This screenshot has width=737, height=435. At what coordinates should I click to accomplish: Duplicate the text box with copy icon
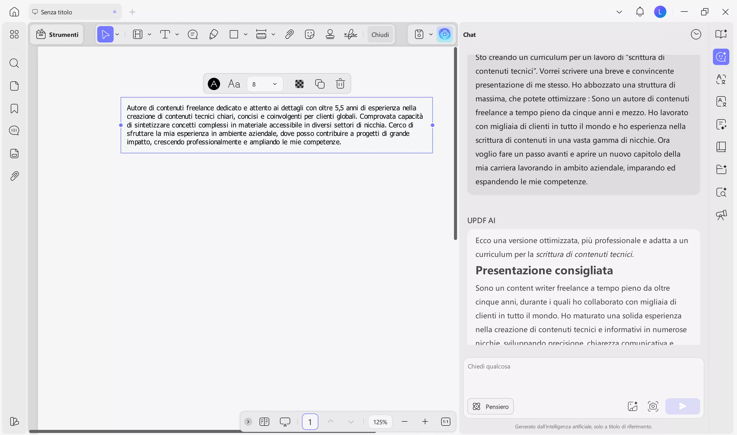point(320,84)
